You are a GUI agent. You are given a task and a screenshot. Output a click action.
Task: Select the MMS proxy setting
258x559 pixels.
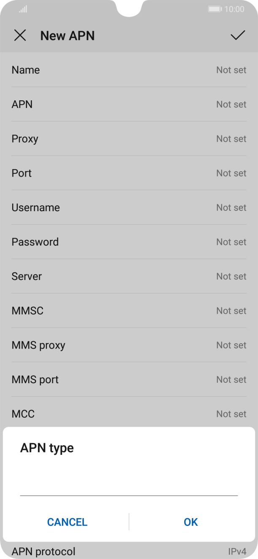[129, 345]
